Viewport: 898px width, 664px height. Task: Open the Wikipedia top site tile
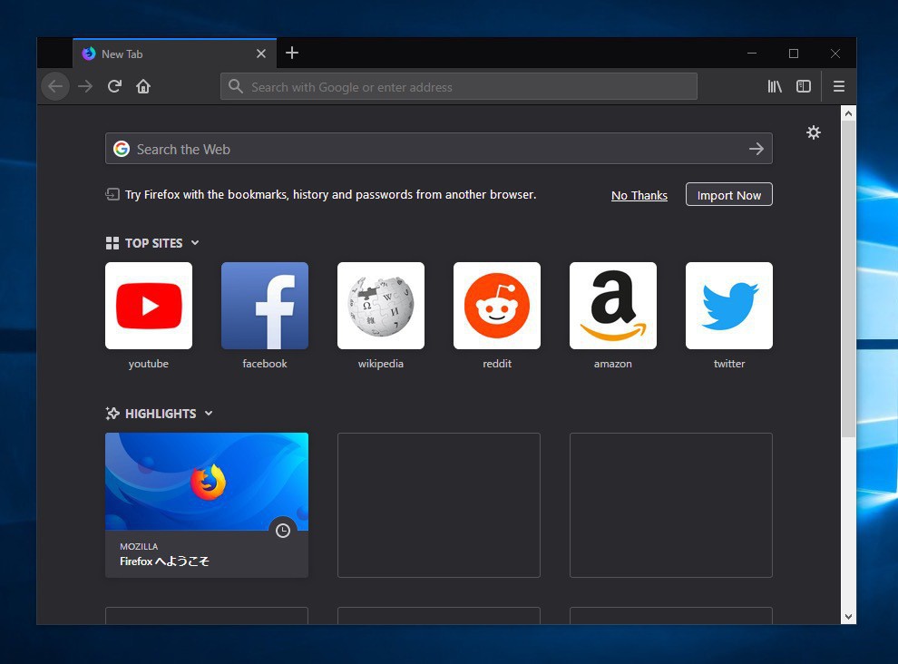click(x=381, y=306)
